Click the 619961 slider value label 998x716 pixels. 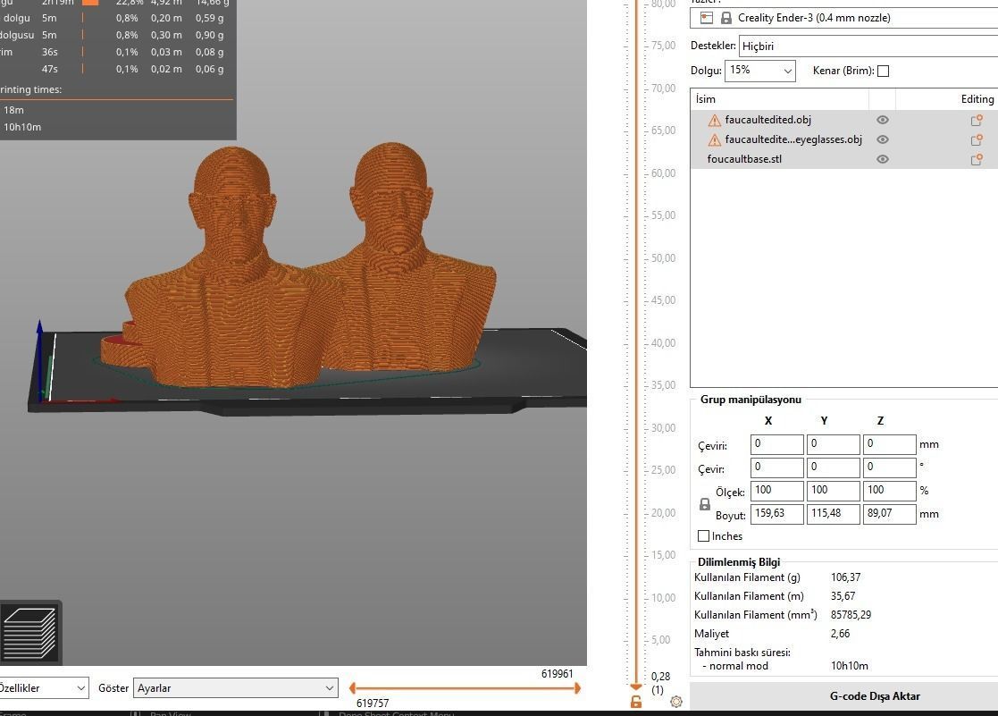coord(557,674)
